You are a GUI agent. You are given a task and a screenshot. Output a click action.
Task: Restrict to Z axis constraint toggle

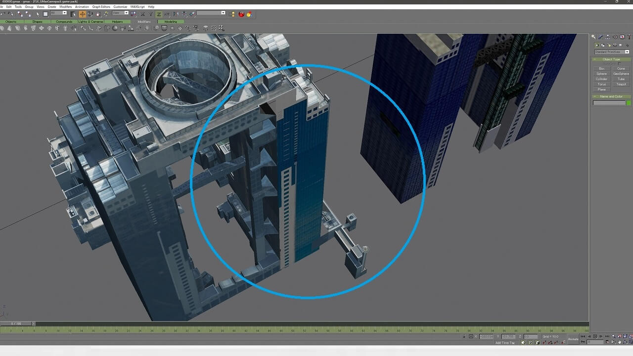159,14
